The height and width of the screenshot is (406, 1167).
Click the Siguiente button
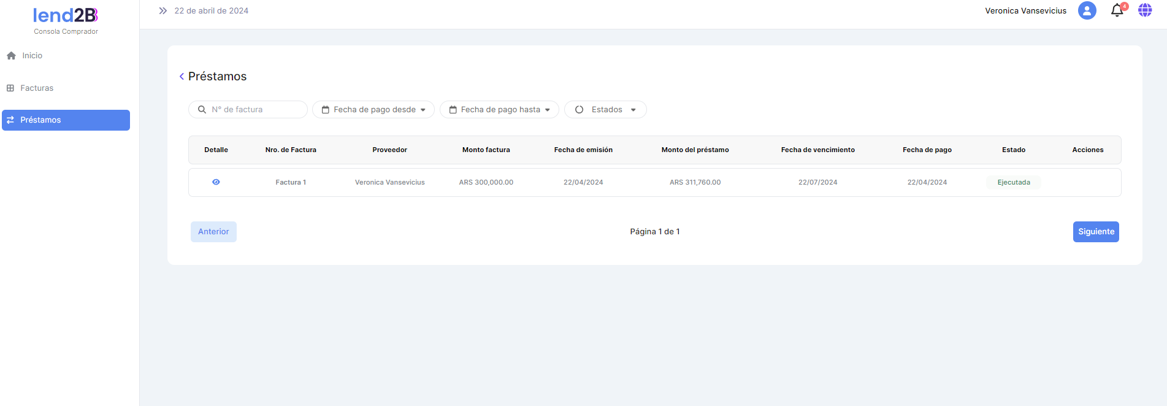tap(1095, 232)
